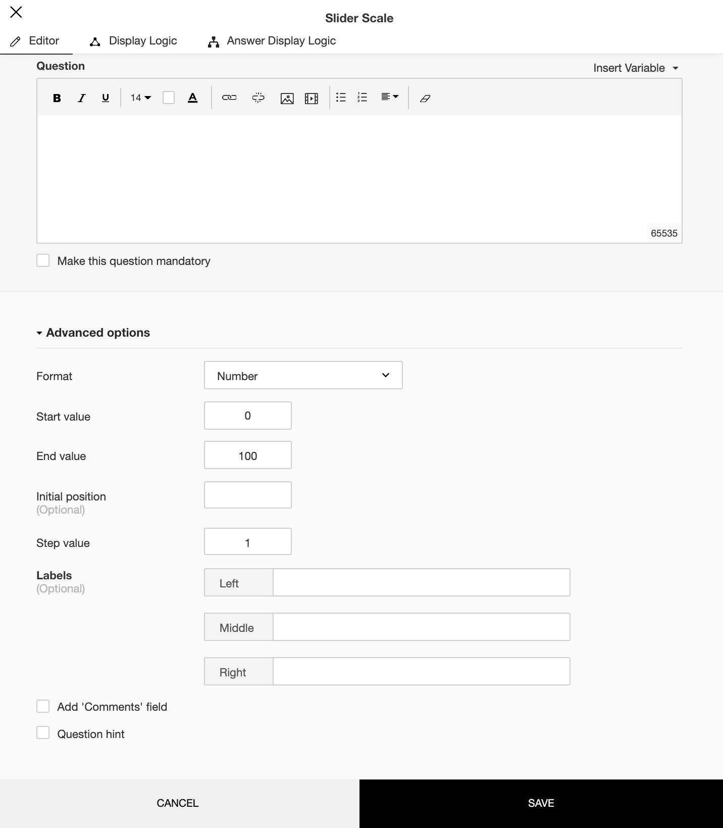
Task: Select the Initial position field
Action: click(248, 495)
